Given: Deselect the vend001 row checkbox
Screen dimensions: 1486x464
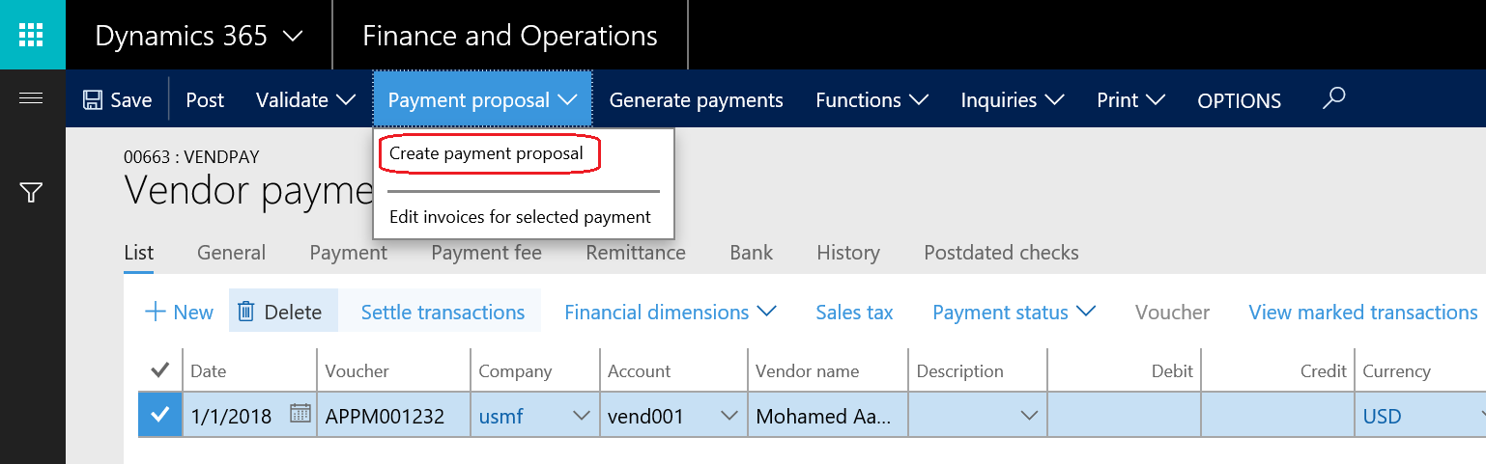Looking at the screenshot, I should tap(160, 415).
